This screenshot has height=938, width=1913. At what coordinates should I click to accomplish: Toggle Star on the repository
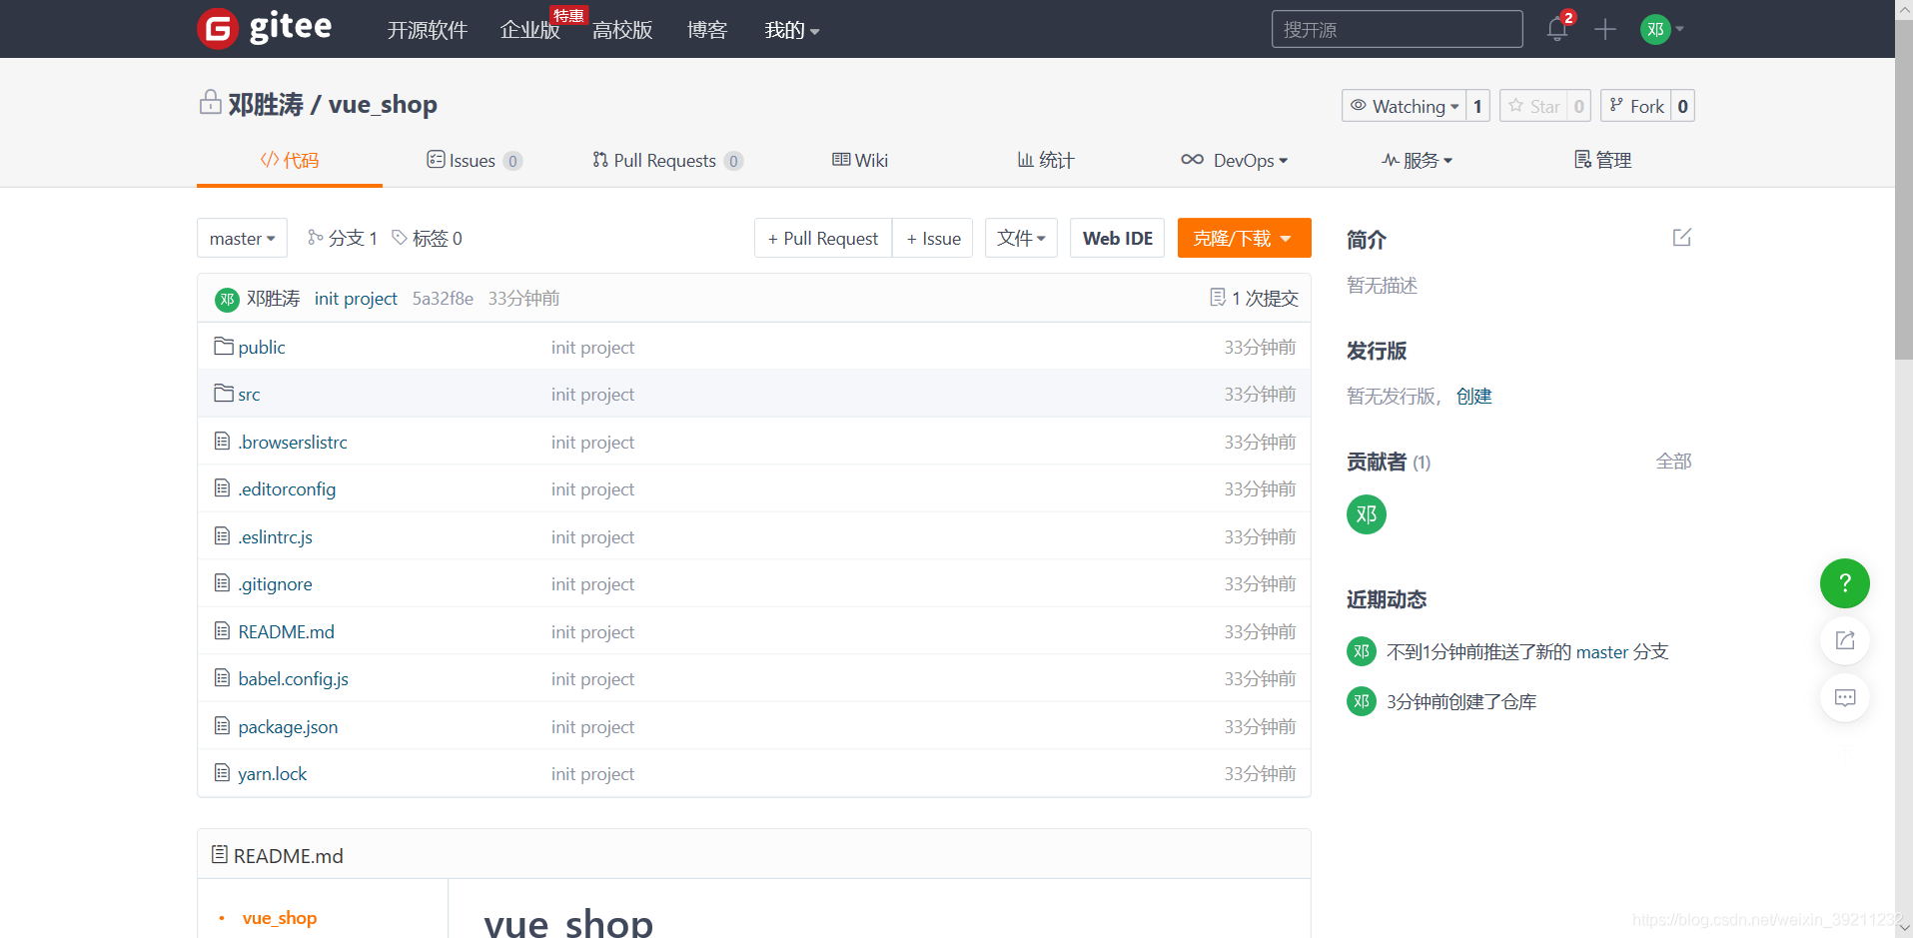1533,106
